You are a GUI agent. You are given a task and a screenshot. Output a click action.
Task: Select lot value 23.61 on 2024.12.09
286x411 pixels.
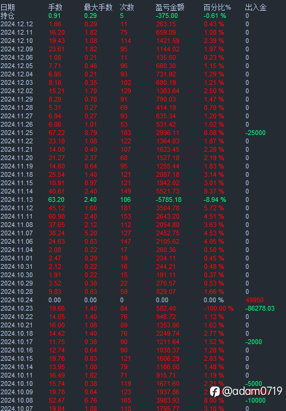pyautogui.click(x=57, y=49)
